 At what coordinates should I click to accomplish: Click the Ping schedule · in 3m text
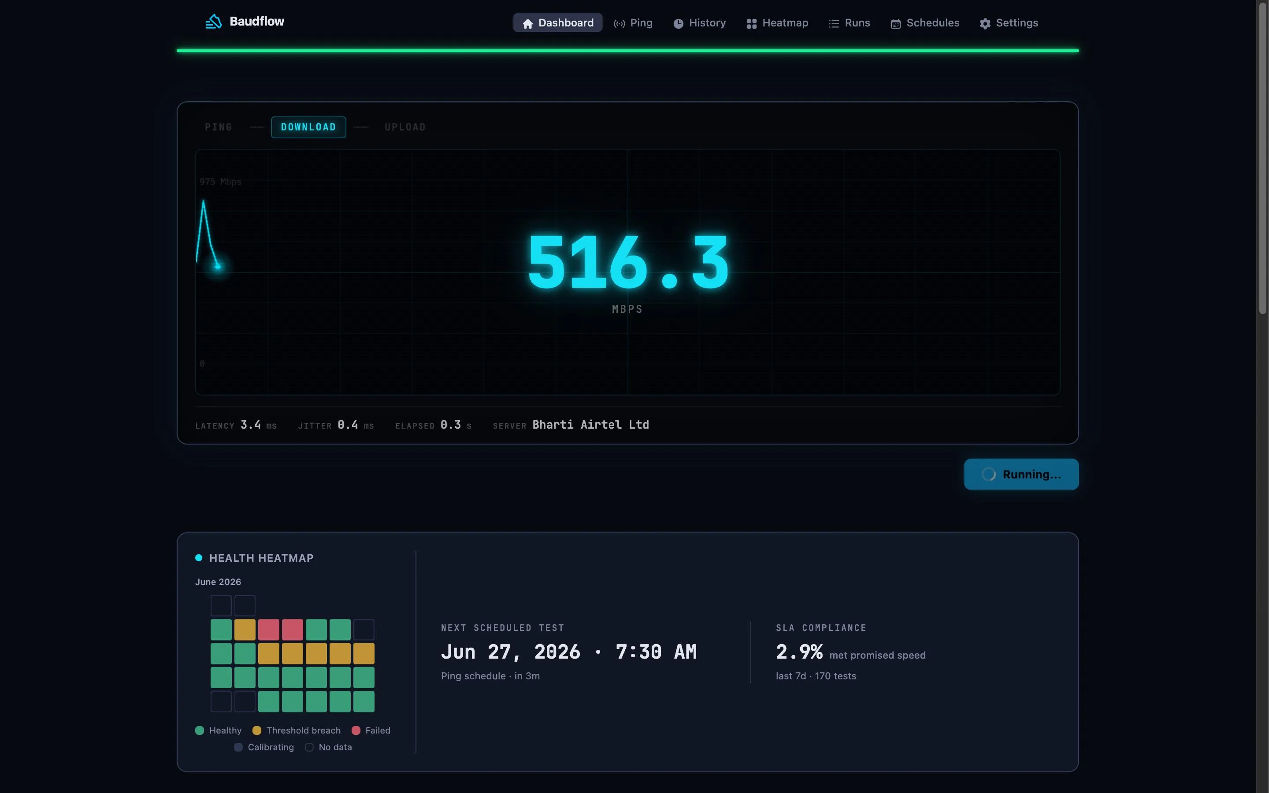[x=490, y=676]
